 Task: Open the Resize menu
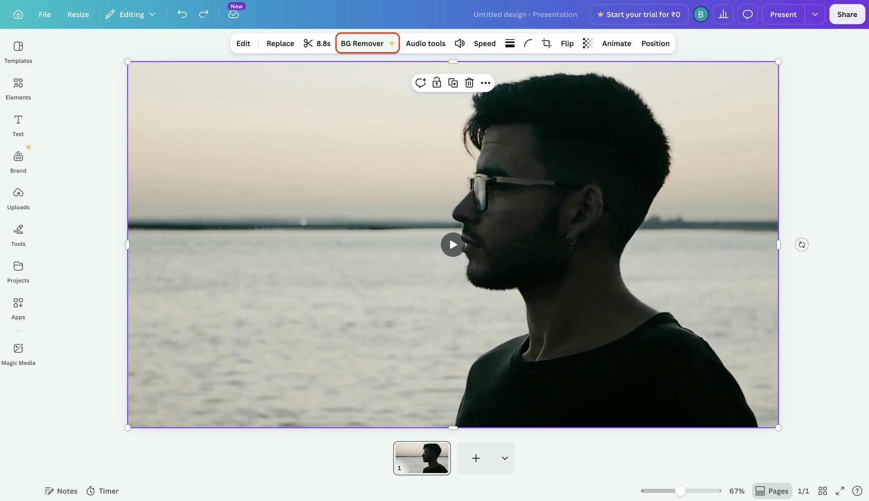pos(78,14)
